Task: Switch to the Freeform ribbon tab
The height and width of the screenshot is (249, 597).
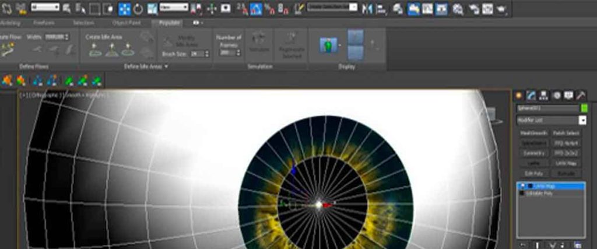Action: click(x=44, y=23)
